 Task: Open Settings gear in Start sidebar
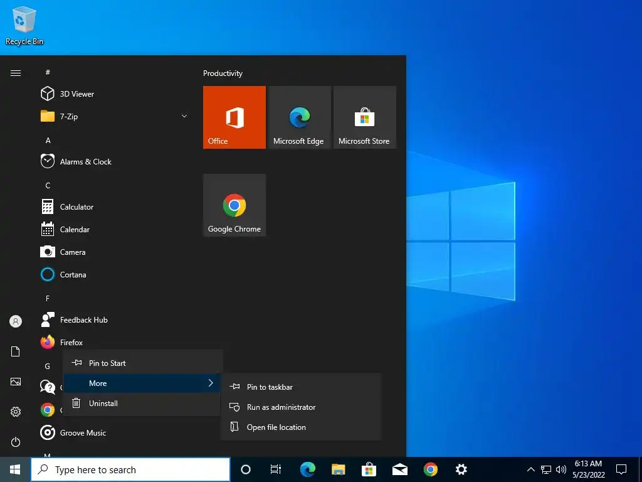pyautogui.click(x=16, y=412)
